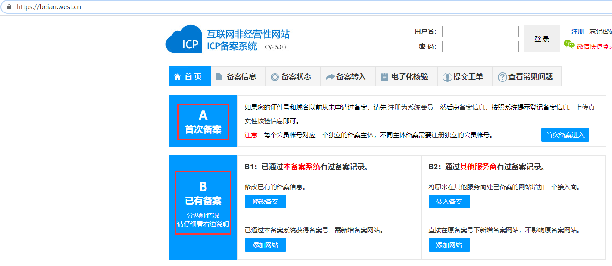The image size is (612, 266).
Task: Focus the 密码 input field
Action: (x=480, y=46)
